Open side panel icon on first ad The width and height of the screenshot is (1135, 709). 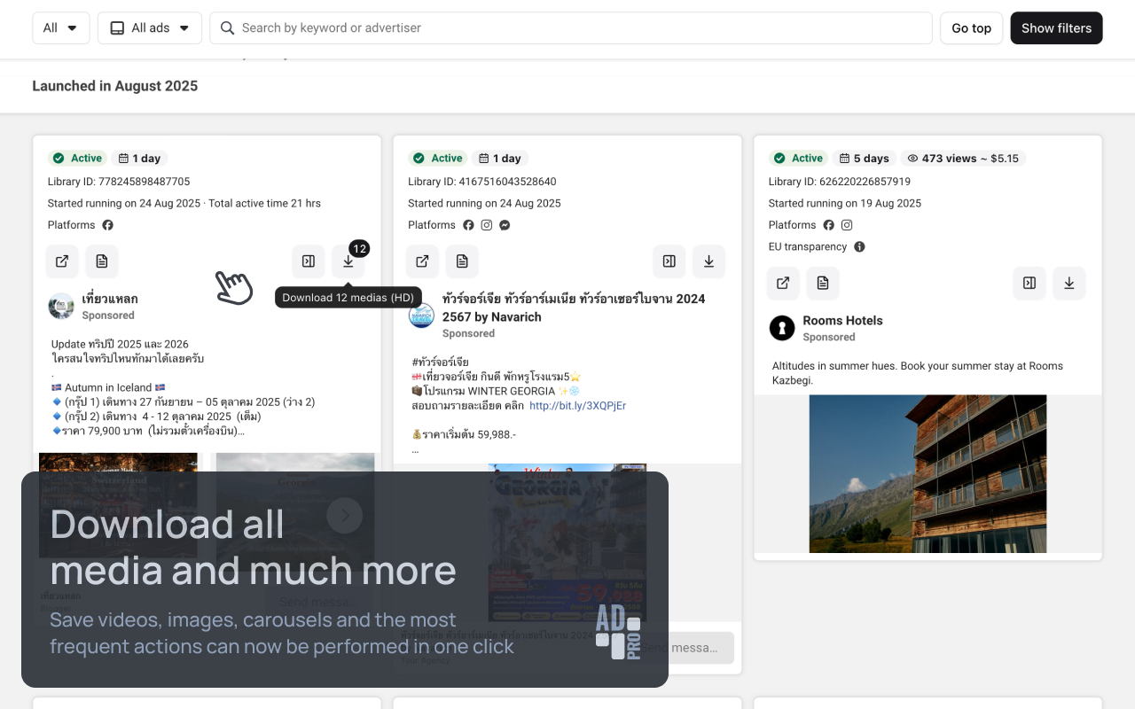point(309,261)
